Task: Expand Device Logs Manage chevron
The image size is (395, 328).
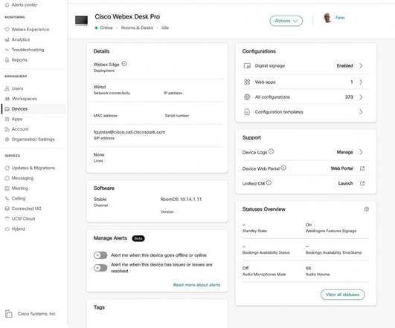Action: (x=361, y=152)
